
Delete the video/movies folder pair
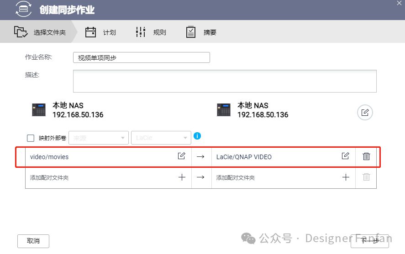[x=366, y=156]
